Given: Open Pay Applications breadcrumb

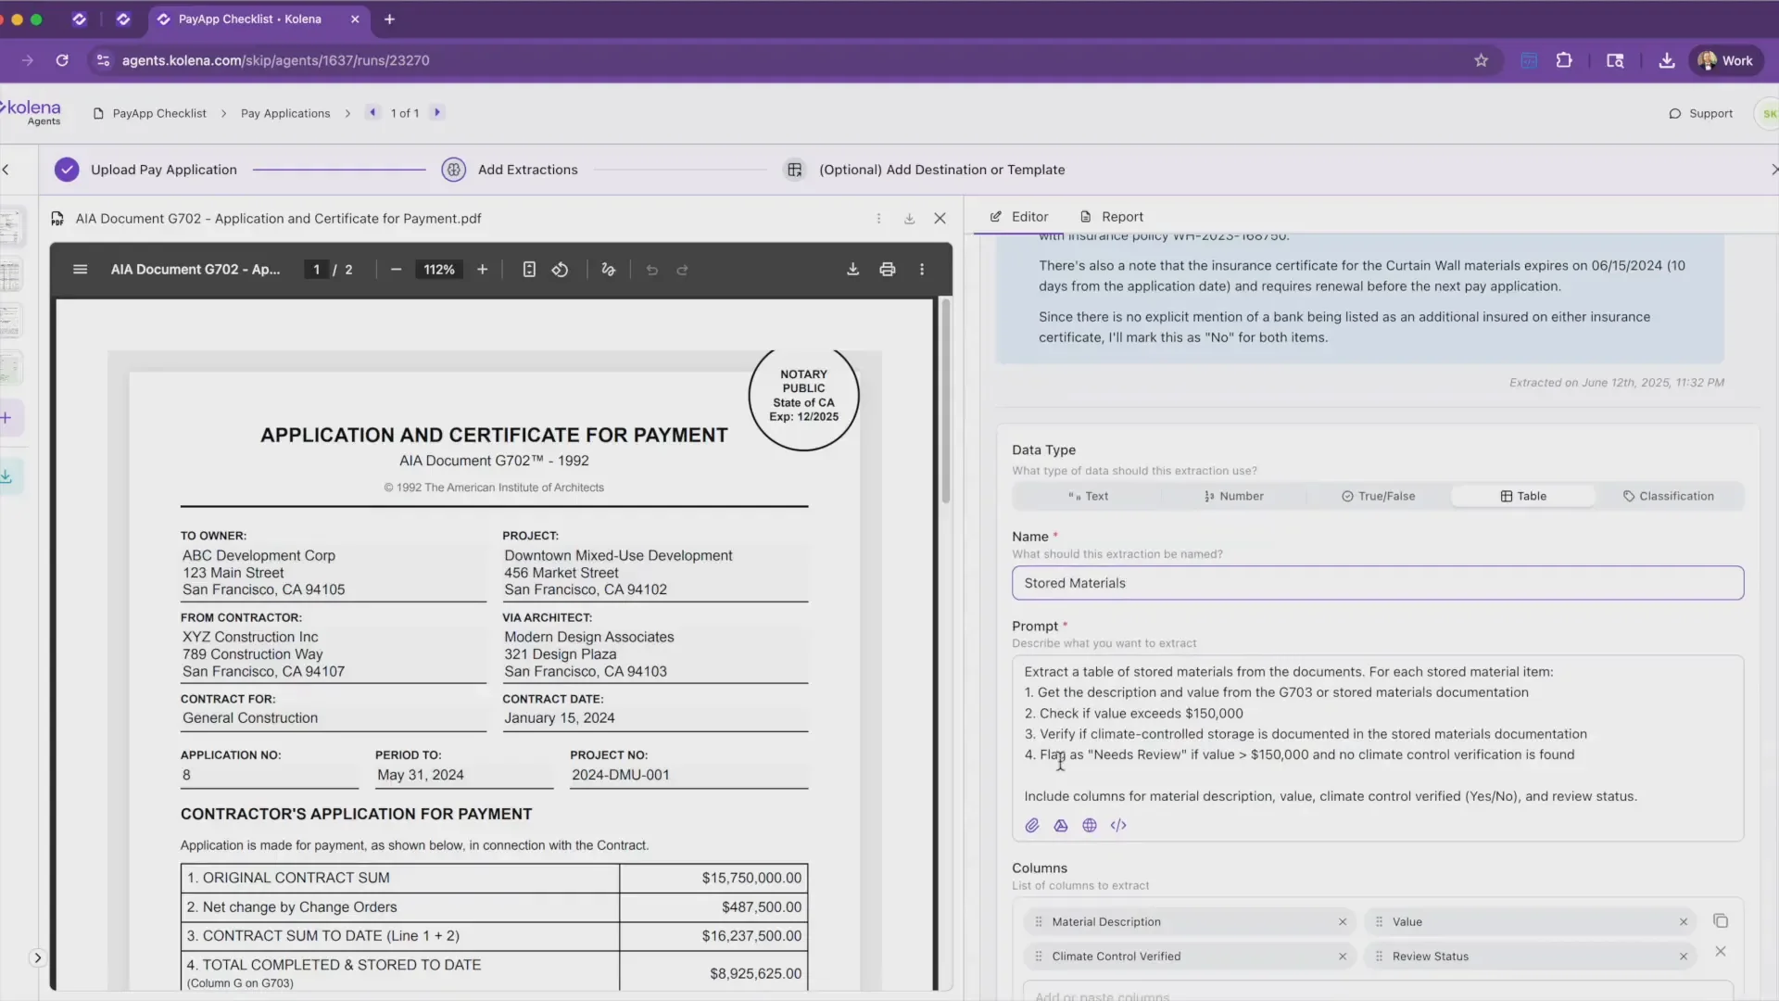Looking at the screenshot, I should (x=285, y=112).
